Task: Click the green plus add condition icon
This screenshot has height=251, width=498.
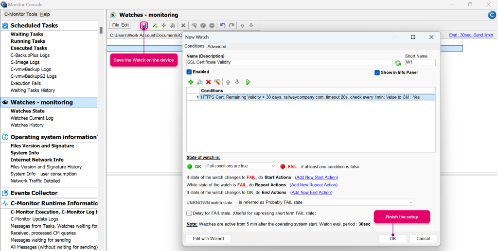Action: 191,82
